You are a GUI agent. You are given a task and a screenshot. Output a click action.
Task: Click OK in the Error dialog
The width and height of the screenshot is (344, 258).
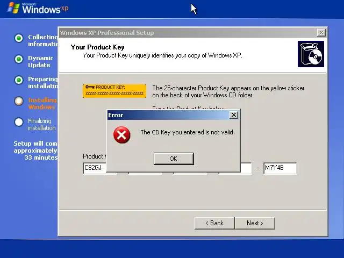tap(174, 159)
